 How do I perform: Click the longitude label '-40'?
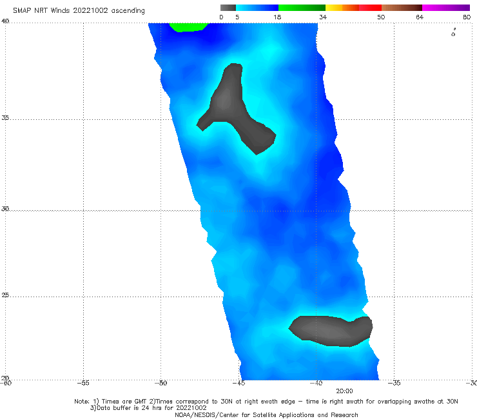point(316,383)
